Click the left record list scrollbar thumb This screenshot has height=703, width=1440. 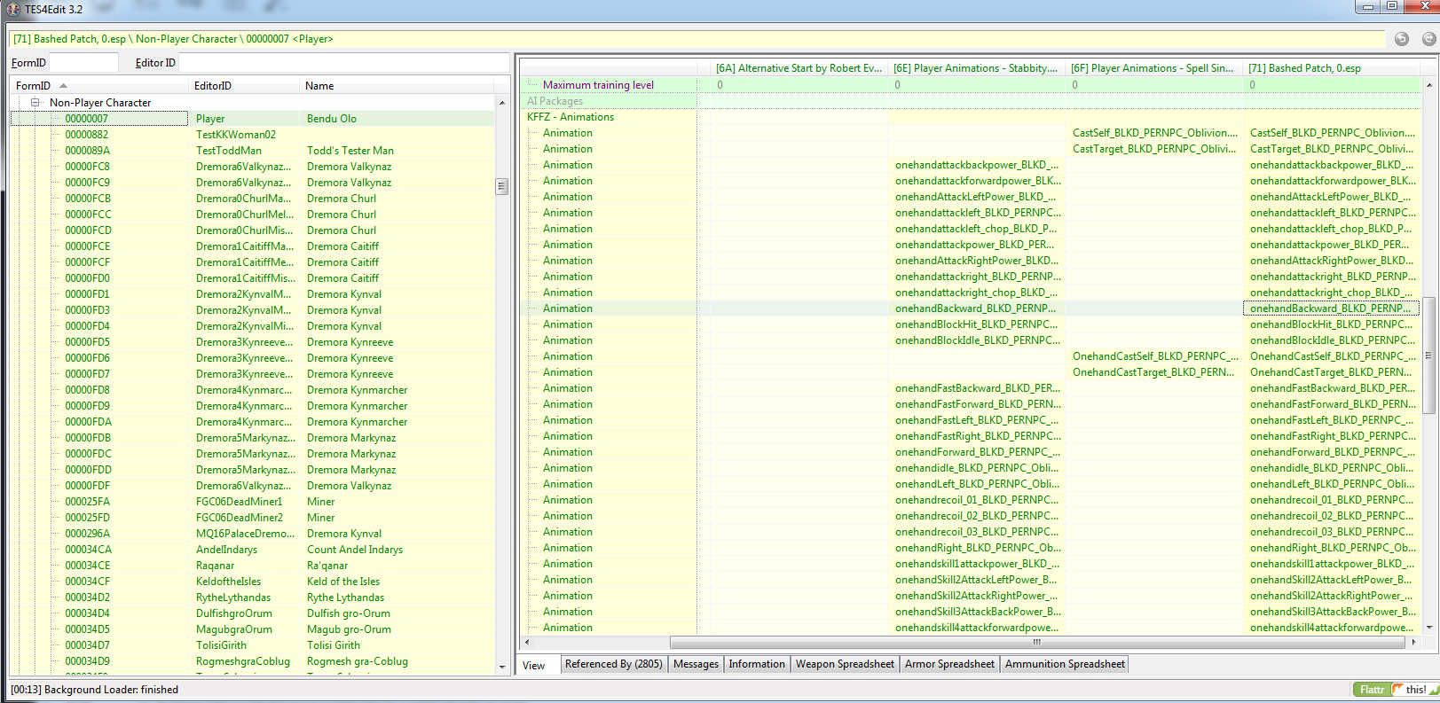[x=501, y=186]
